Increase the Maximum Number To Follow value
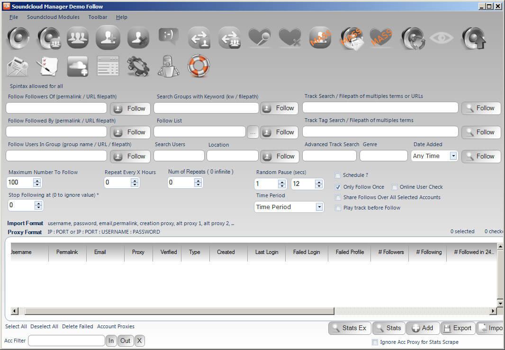505x350 pixels. [x=37, y=180]
